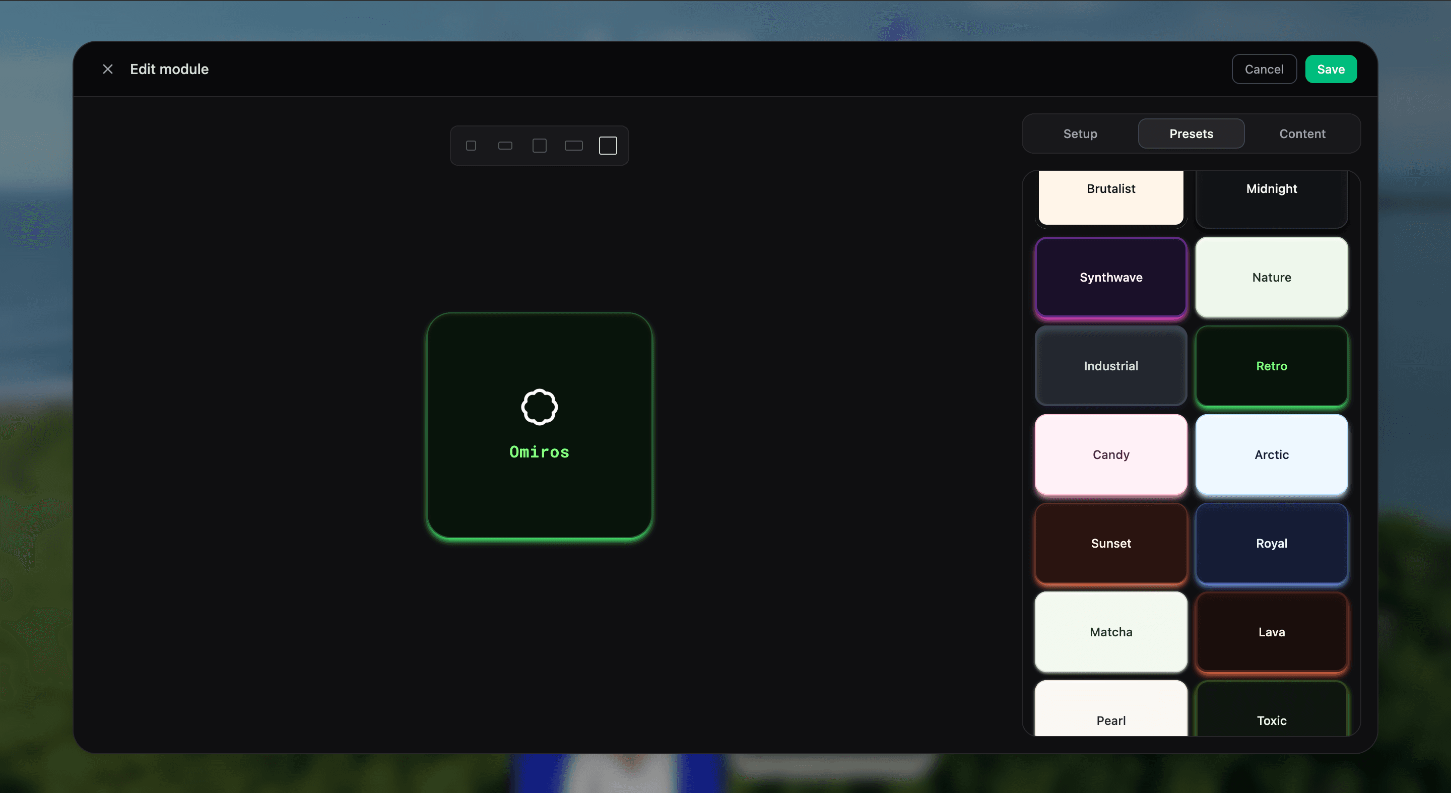
Task: Apply the Nature preset
Action: pyautogui.click(x=1271, y=278)
